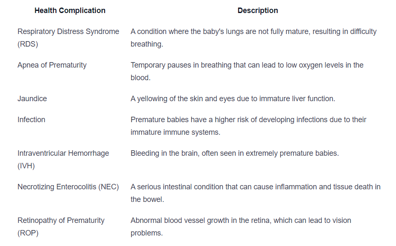
Task: Click the word 'blood.' in Apnea description
Action: pyautogui.click(x=140, y=78)
